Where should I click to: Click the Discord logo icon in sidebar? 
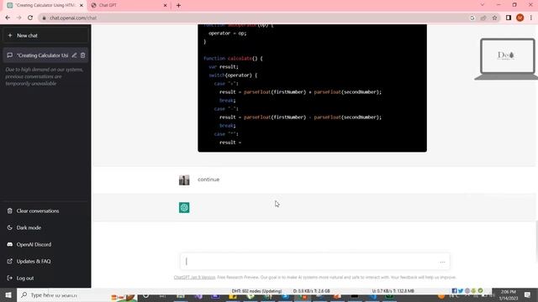coord(9,244)
